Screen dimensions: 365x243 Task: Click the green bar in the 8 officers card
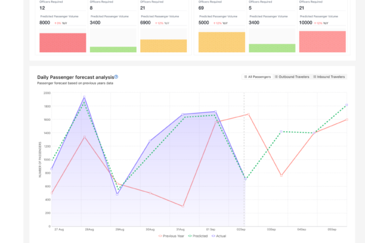[113, 49]
